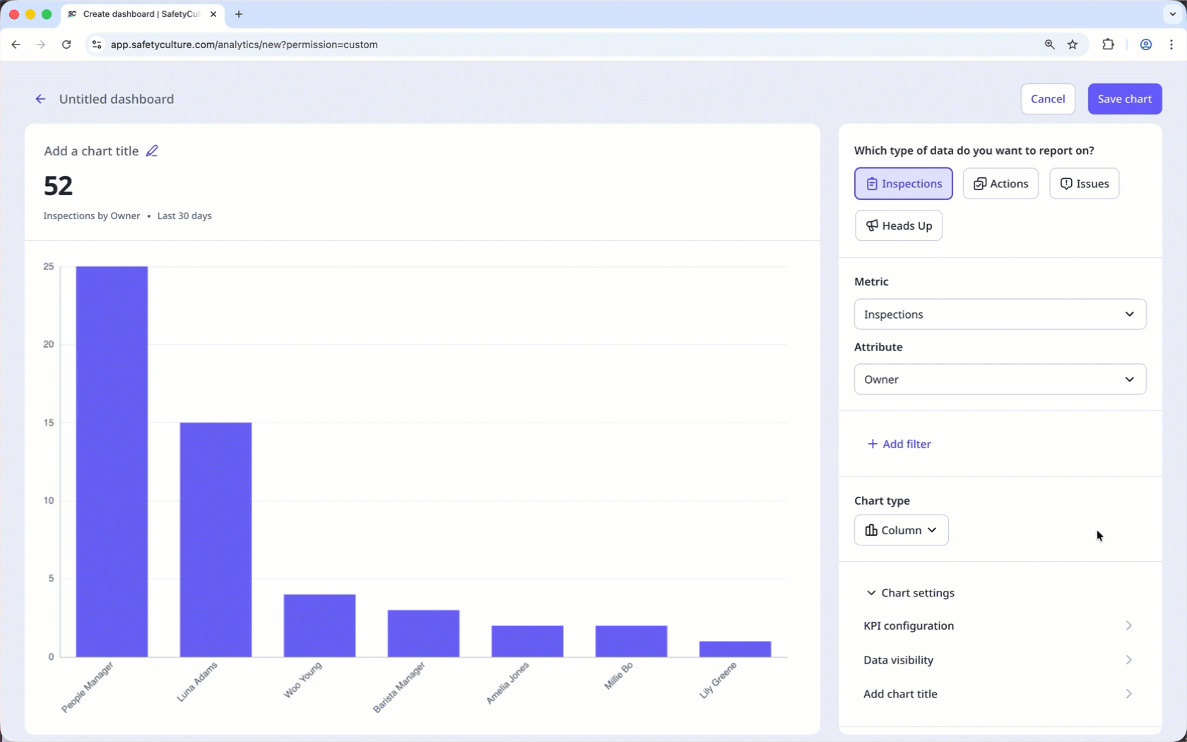Open site information icon in address bar
Viewport: 1187px width, 742px height.
97,45
